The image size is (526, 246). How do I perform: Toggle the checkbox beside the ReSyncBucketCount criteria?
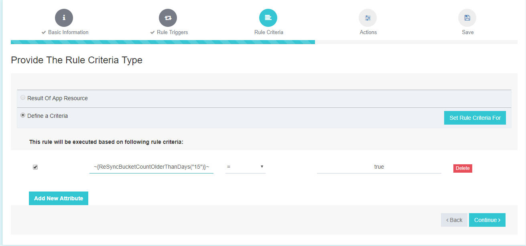(x=35, y=167)
